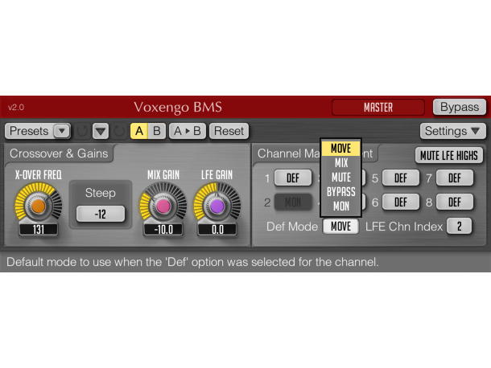Toggle the Bypass button
This screenshot has height=368, width=491.
[x=460, y=107]
